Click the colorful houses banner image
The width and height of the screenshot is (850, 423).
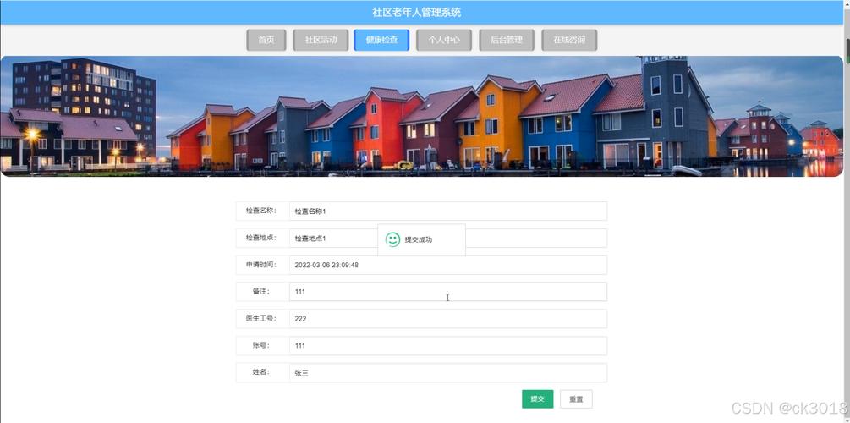coord(422,116)
